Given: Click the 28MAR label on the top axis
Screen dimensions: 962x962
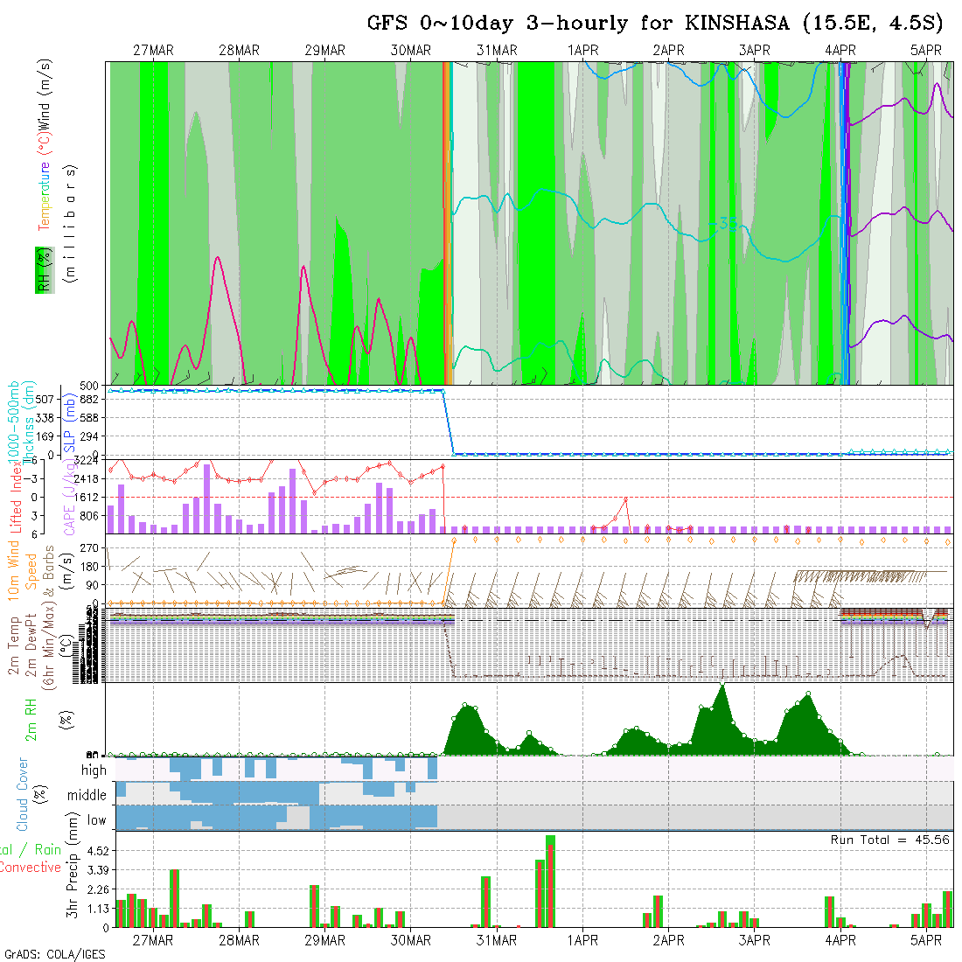Looking at the screenshot, I should tap(240, 51).
